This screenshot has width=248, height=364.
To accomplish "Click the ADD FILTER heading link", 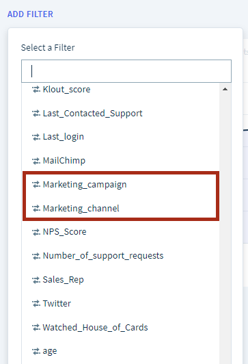I will (30, 14).
